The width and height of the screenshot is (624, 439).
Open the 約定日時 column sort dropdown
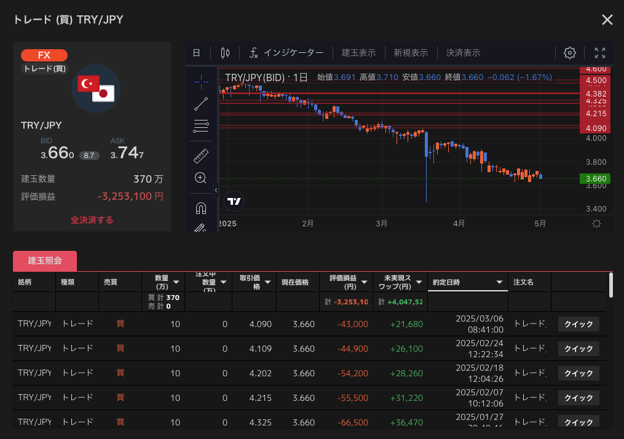[500, 282]
